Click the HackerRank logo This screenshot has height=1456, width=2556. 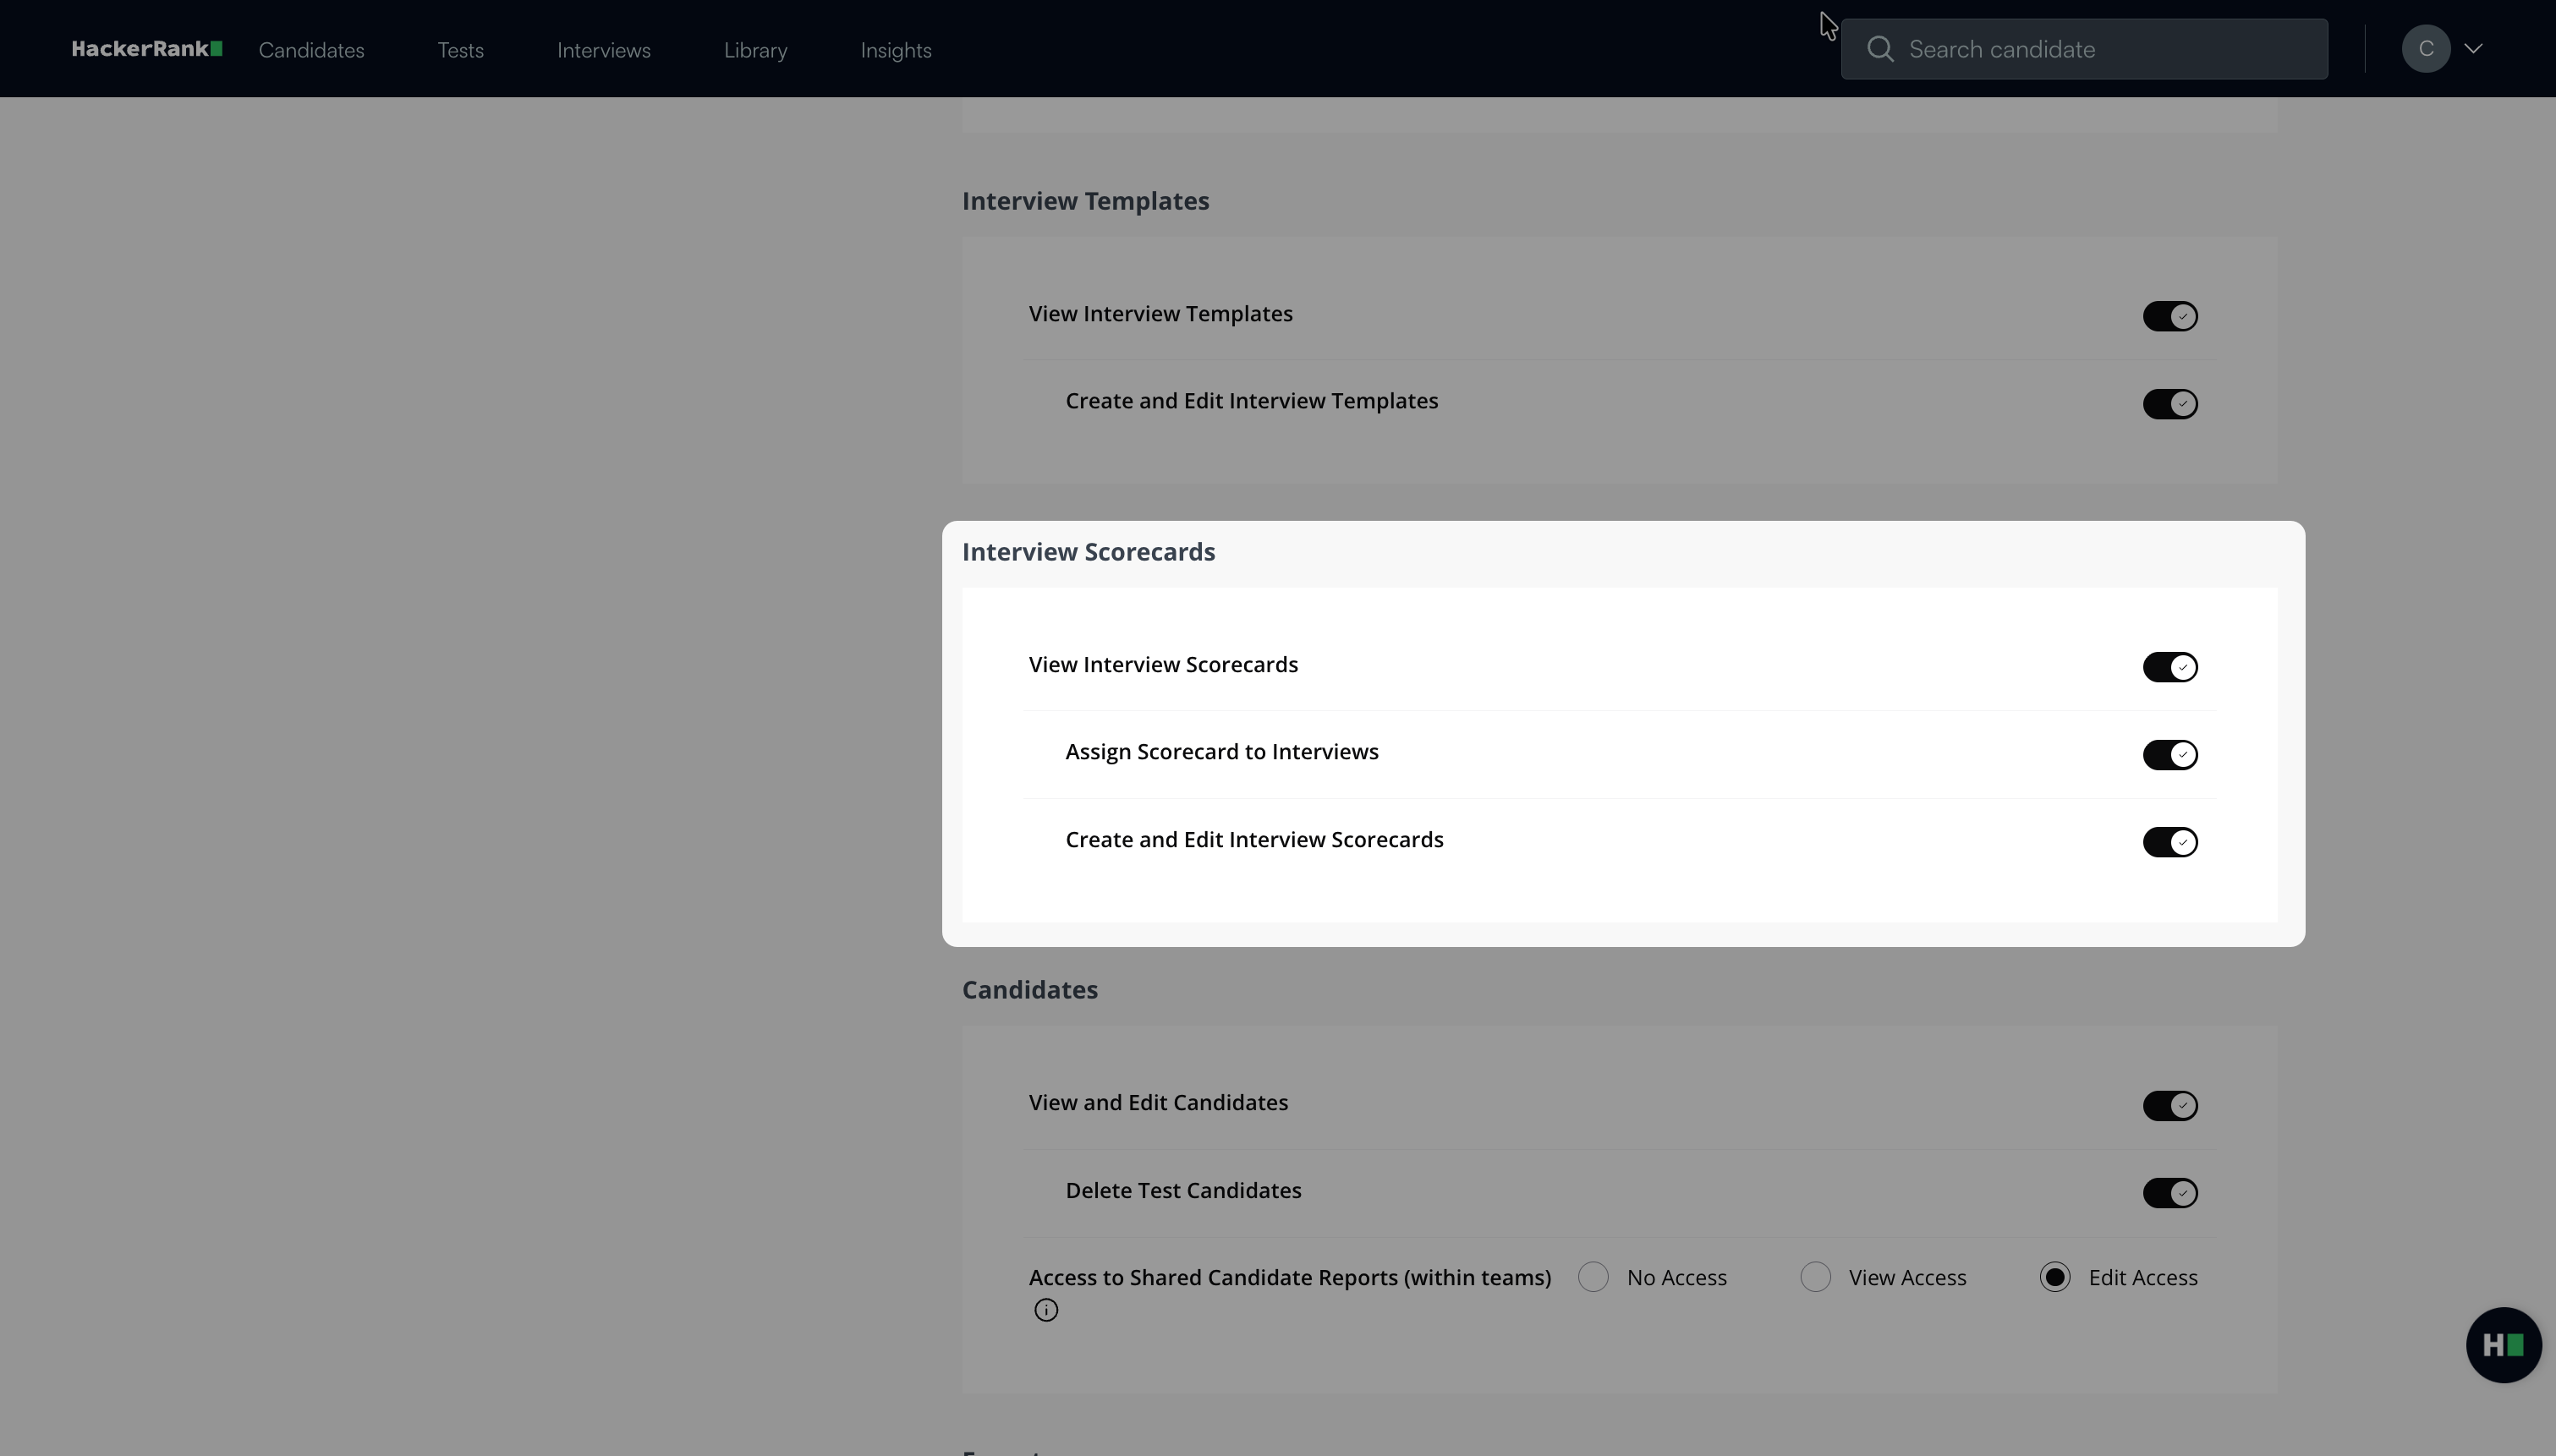pyautogui.click(x=146, y=49)
